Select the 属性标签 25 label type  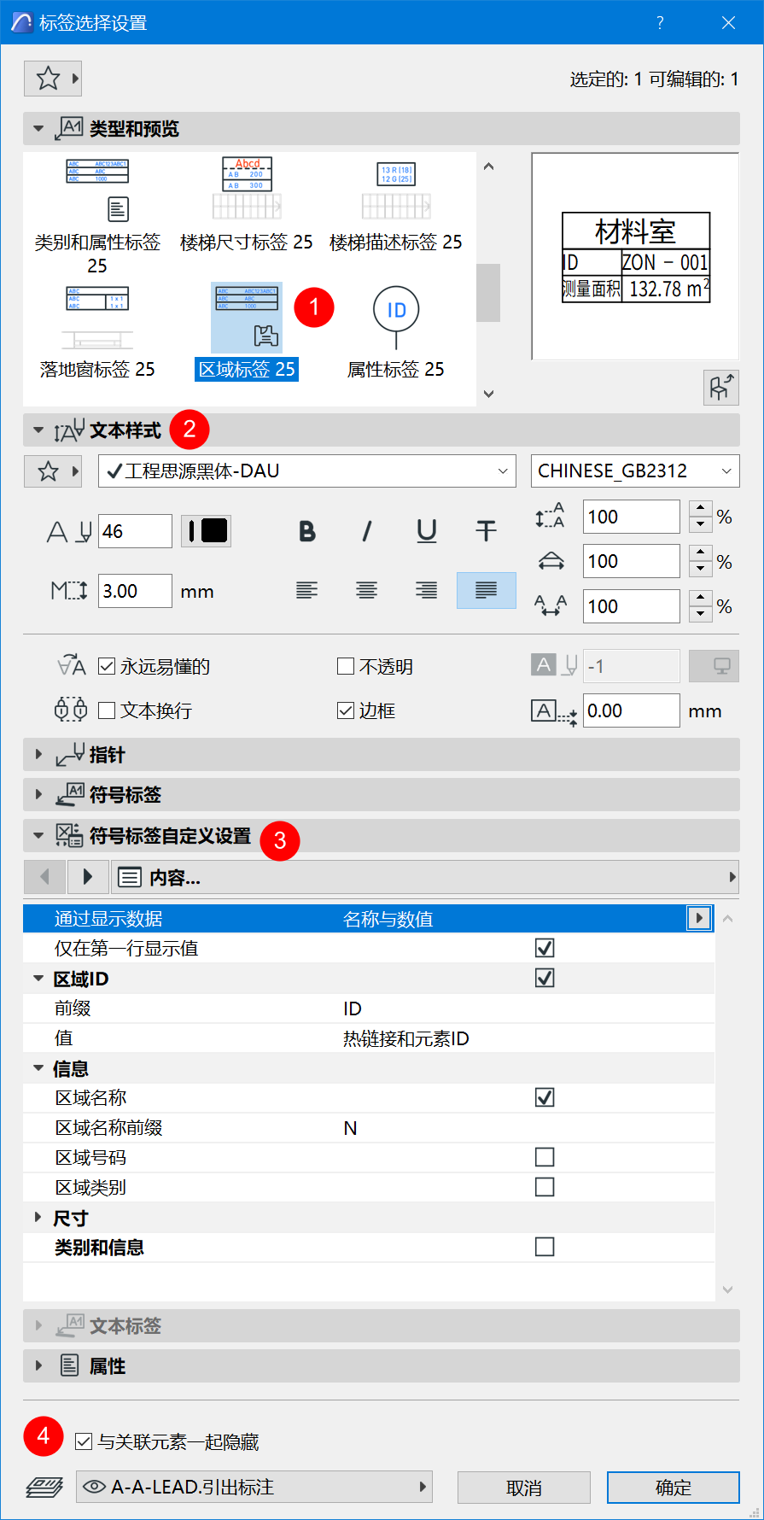(x=395, y=333)
